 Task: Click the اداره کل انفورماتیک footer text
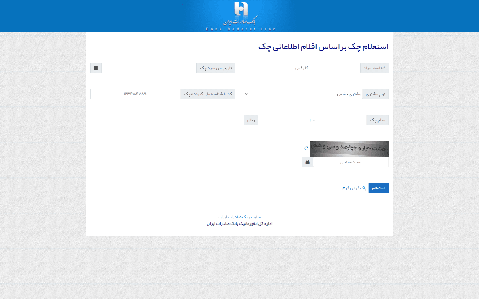click(240, 223)
